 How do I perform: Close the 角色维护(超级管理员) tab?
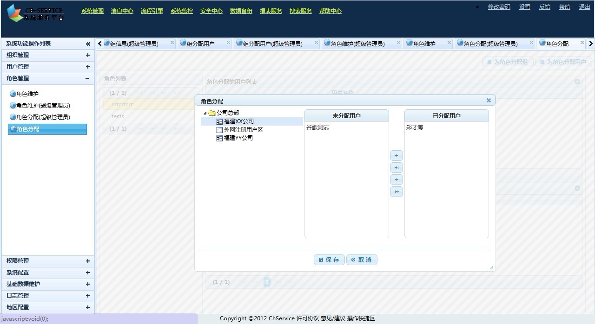(398, 43)
